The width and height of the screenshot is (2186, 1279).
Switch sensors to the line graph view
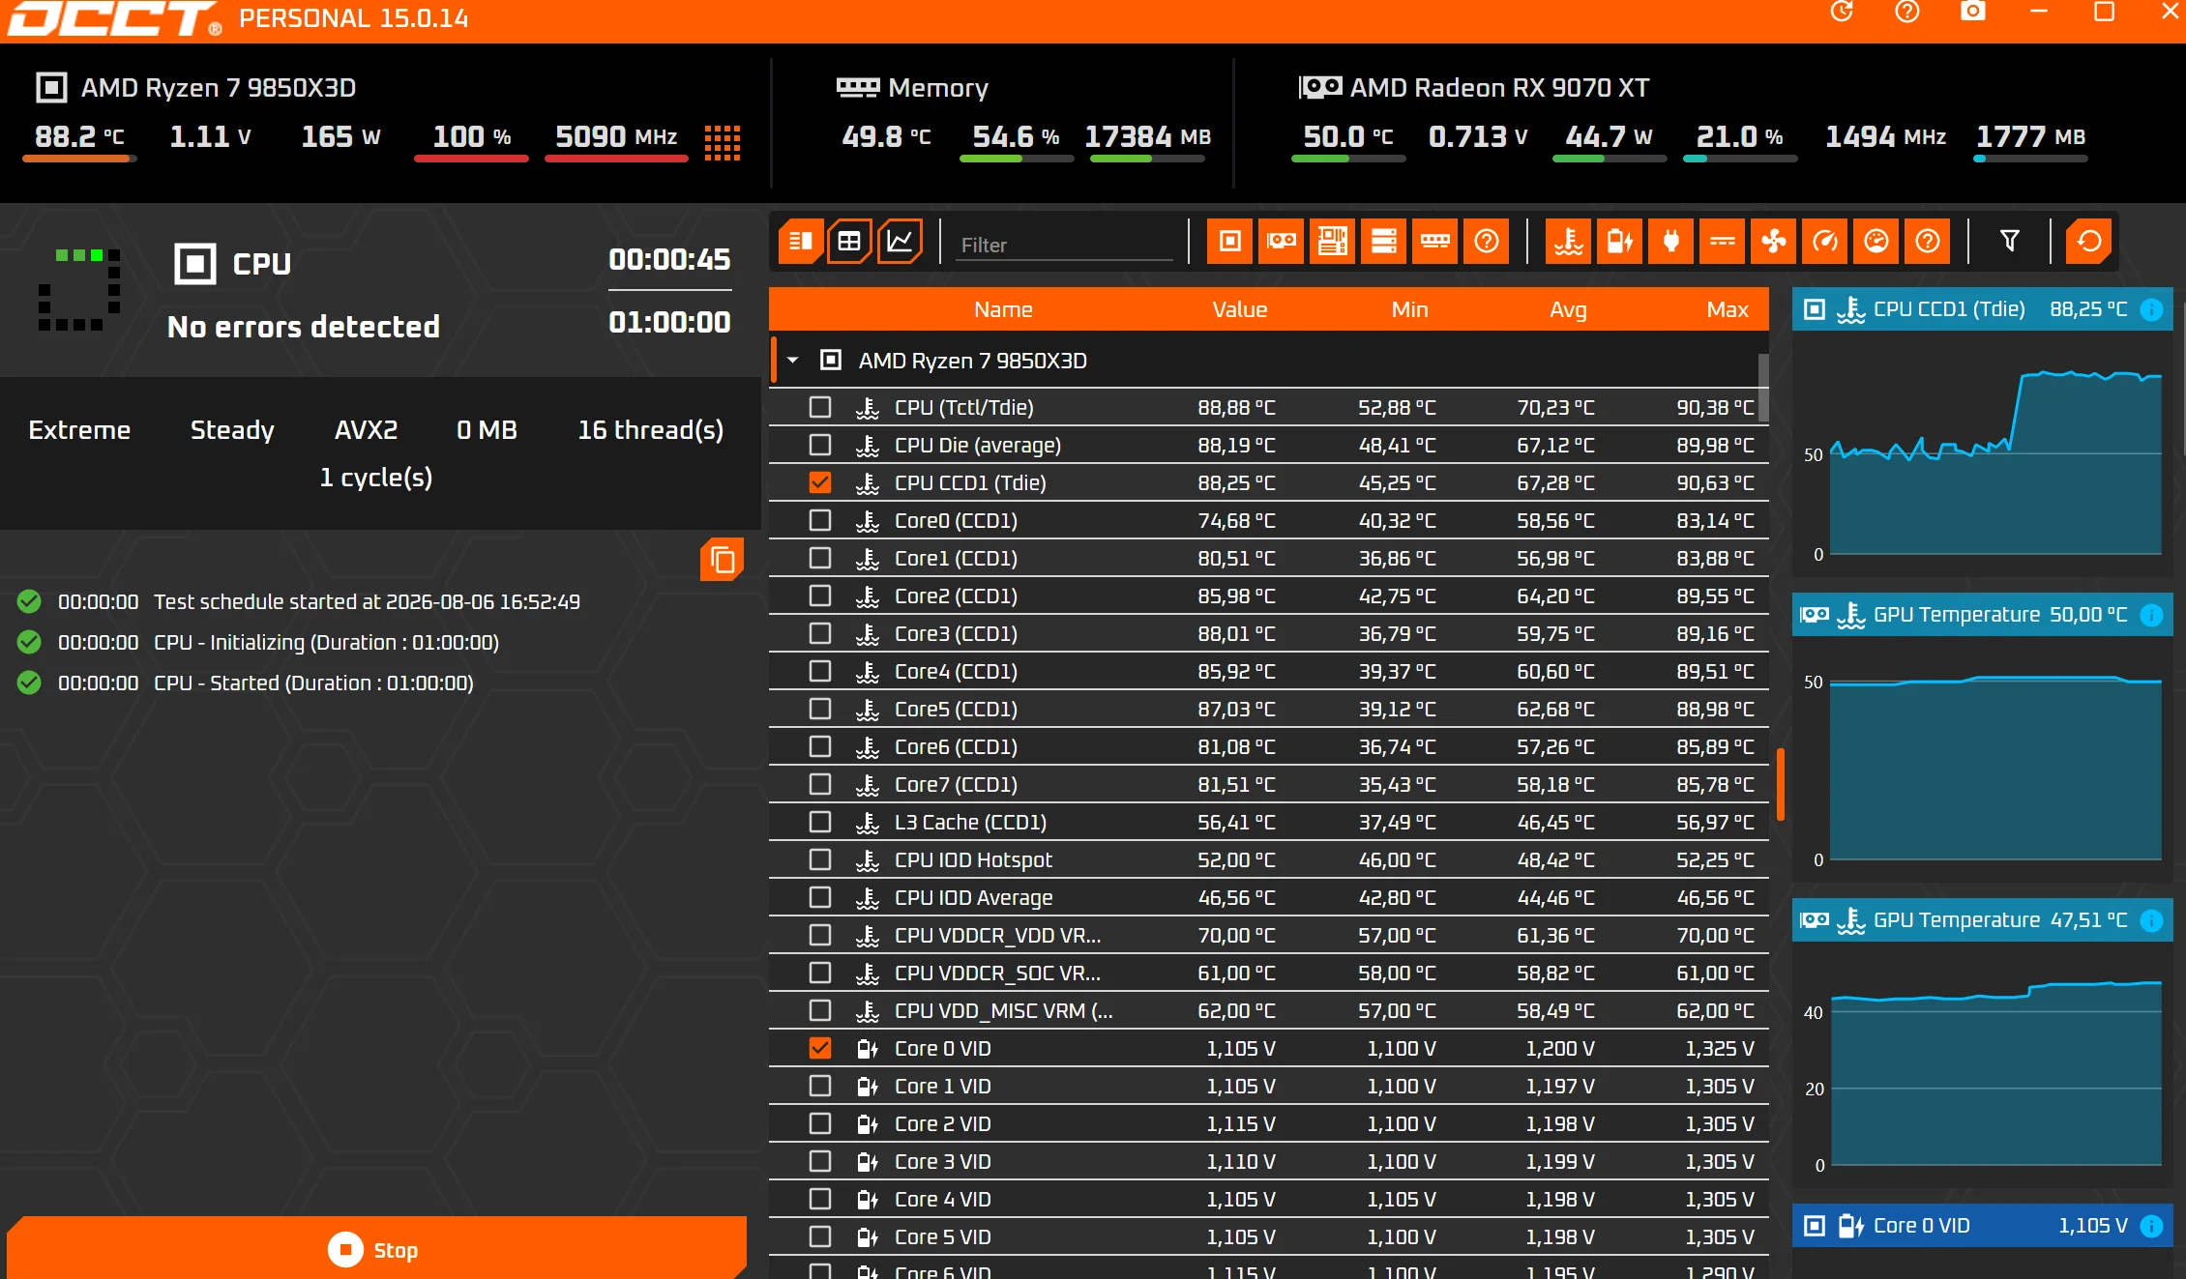tap(900, 242)
